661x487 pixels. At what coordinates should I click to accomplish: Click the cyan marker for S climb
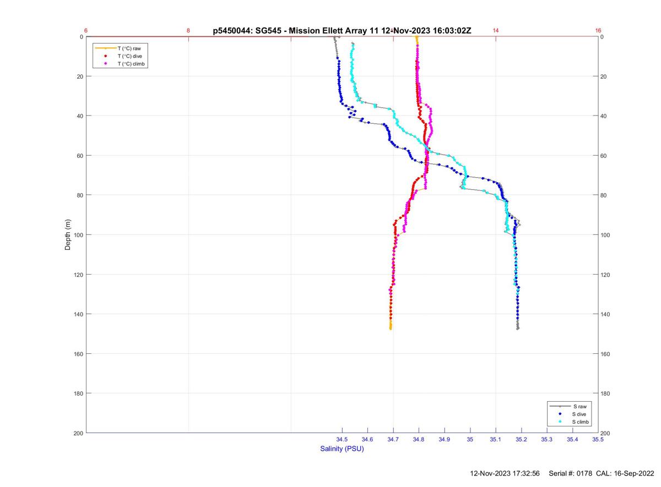point(560,422)
